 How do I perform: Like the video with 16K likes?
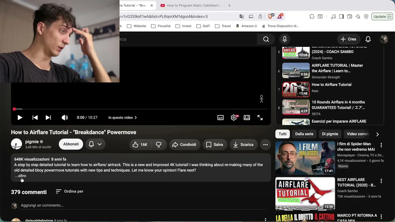click(140, 145)
